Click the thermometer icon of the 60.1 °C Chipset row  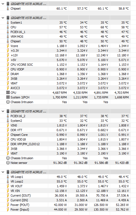coord(8,9)
